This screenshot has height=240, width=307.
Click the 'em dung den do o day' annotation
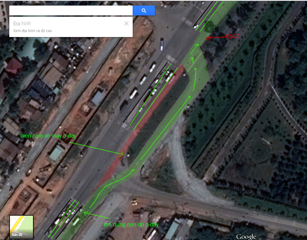[x=131, y=225]
